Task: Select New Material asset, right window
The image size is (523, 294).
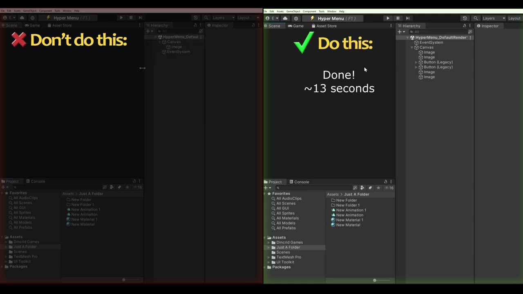Action: [348, 225]
